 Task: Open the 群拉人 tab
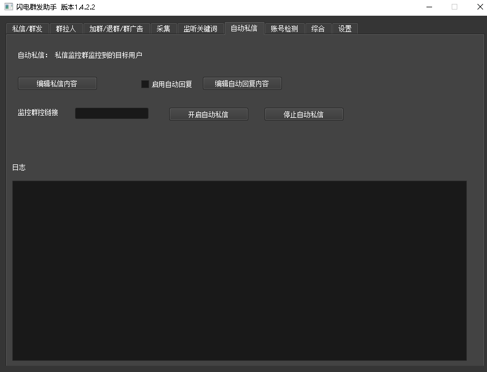tap(66, 29)
